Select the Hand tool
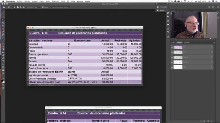 (x=3, y=70)
